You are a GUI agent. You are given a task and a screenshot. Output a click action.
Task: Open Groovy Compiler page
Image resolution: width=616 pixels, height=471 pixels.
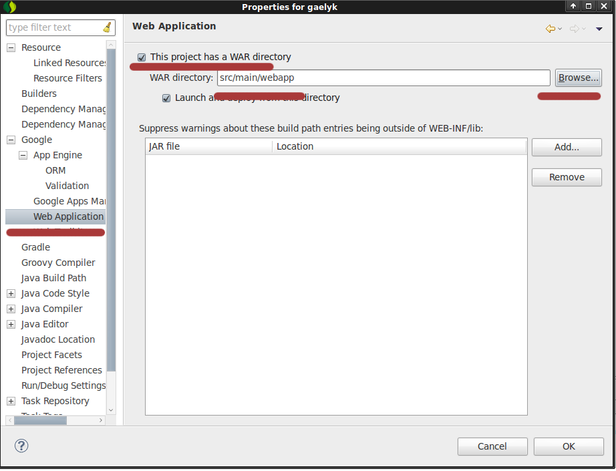point(58,263)
